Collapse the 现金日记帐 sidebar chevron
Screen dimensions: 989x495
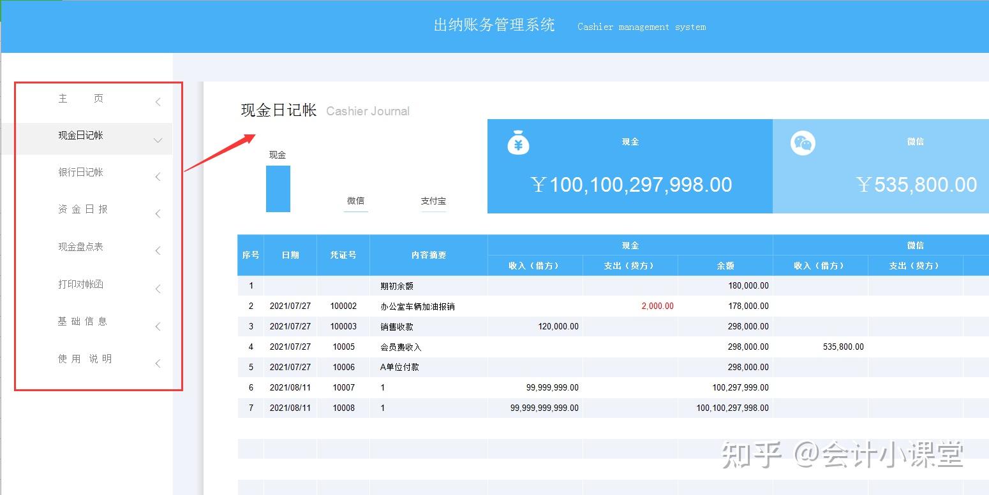tap(158, 140)
